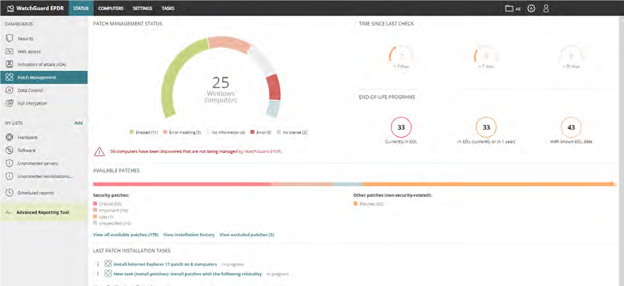Open the settings gear icon in header

(x=531, y=8)
